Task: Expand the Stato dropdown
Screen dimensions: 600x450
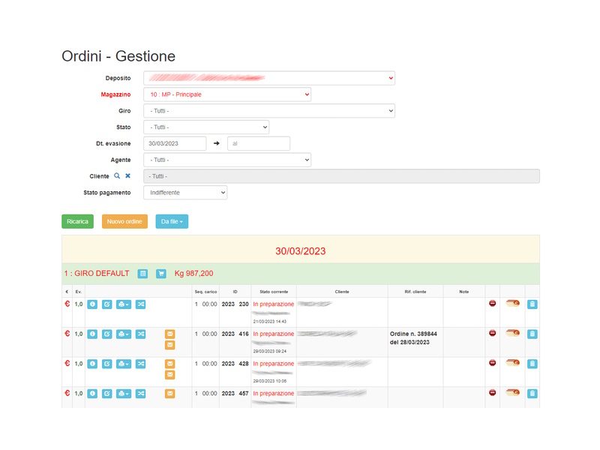Action: tap(206, 127)
